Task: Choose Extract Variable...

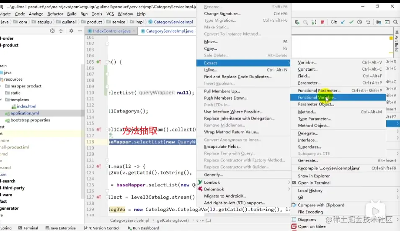Action: [x=338, y=62]
